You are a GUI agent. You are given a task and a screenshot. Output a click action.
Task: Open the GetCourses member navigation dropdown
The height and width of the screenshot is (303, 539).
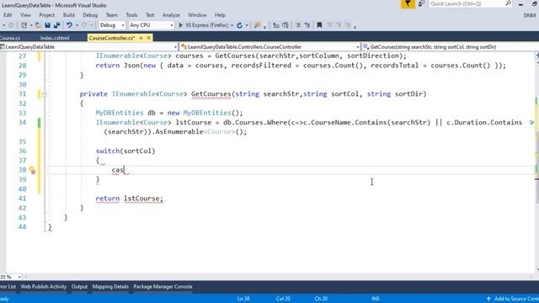coord(451,47)
